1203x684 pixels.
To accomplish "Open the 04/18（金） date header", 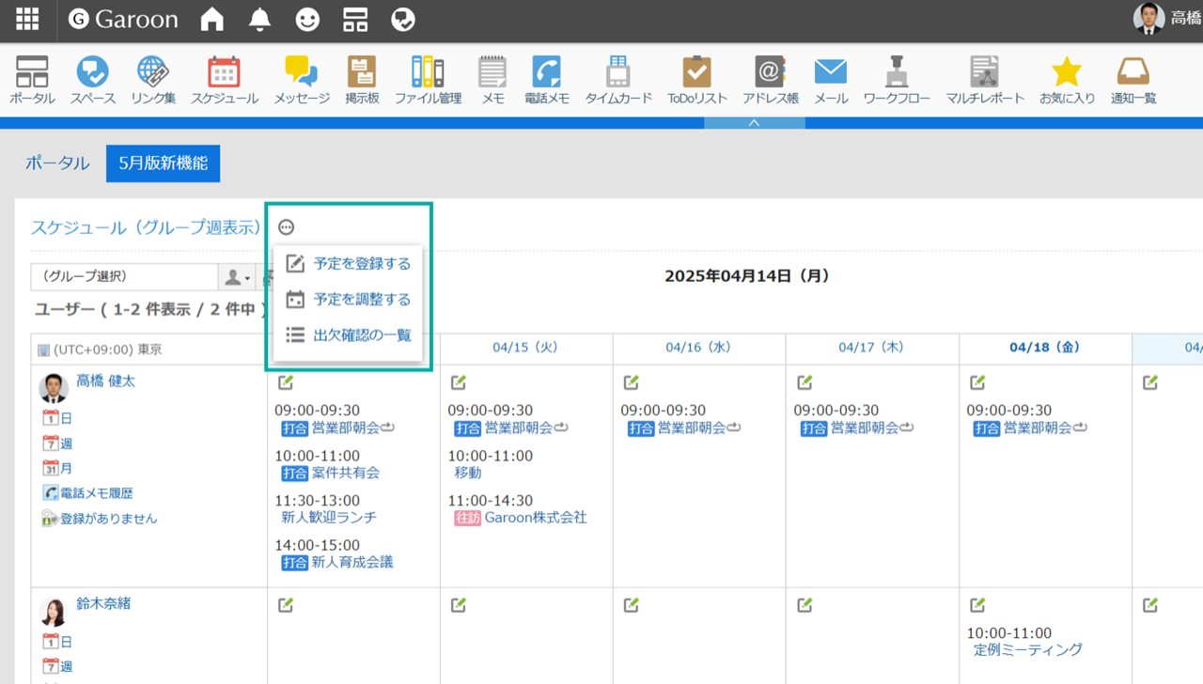I will 1044,348.
